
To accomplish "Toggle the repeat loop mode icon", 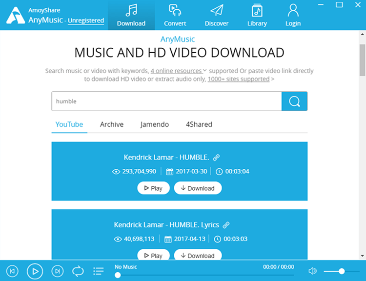I will 78,271.
